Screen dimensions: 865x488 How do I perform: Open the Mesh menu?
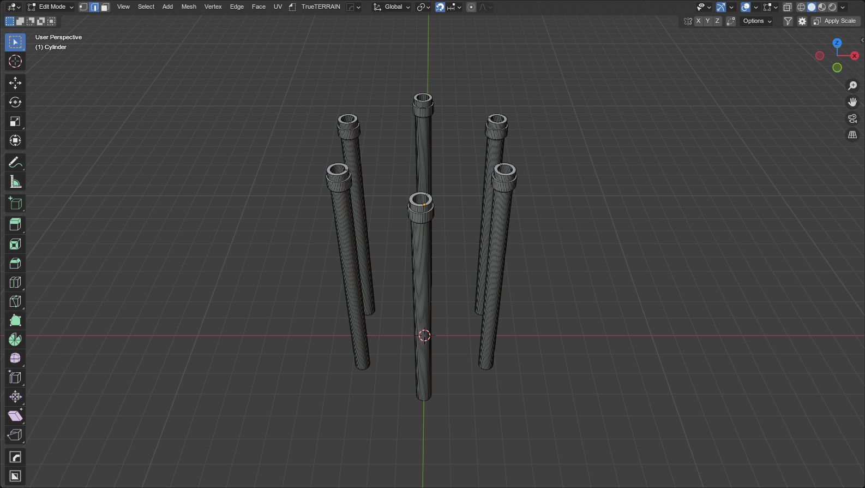tap(189, 7)
